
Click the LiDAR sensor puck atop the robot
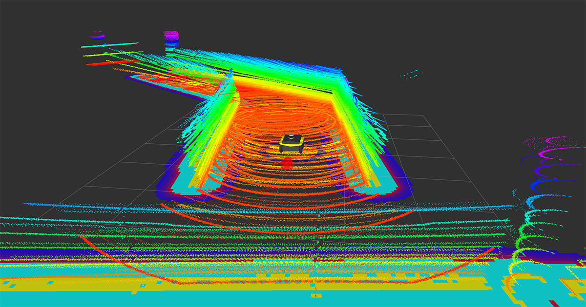coord(291,135)
